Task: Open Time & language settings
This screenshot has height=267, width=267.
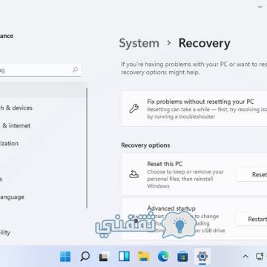Action: pyautogui.click(x=12, y=197)
